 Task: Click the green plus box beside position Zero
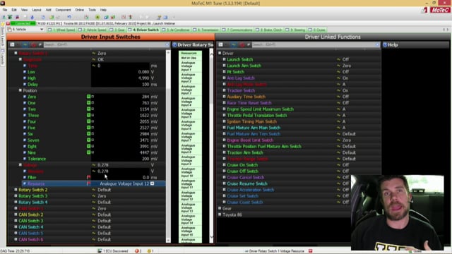click(88, 97)
